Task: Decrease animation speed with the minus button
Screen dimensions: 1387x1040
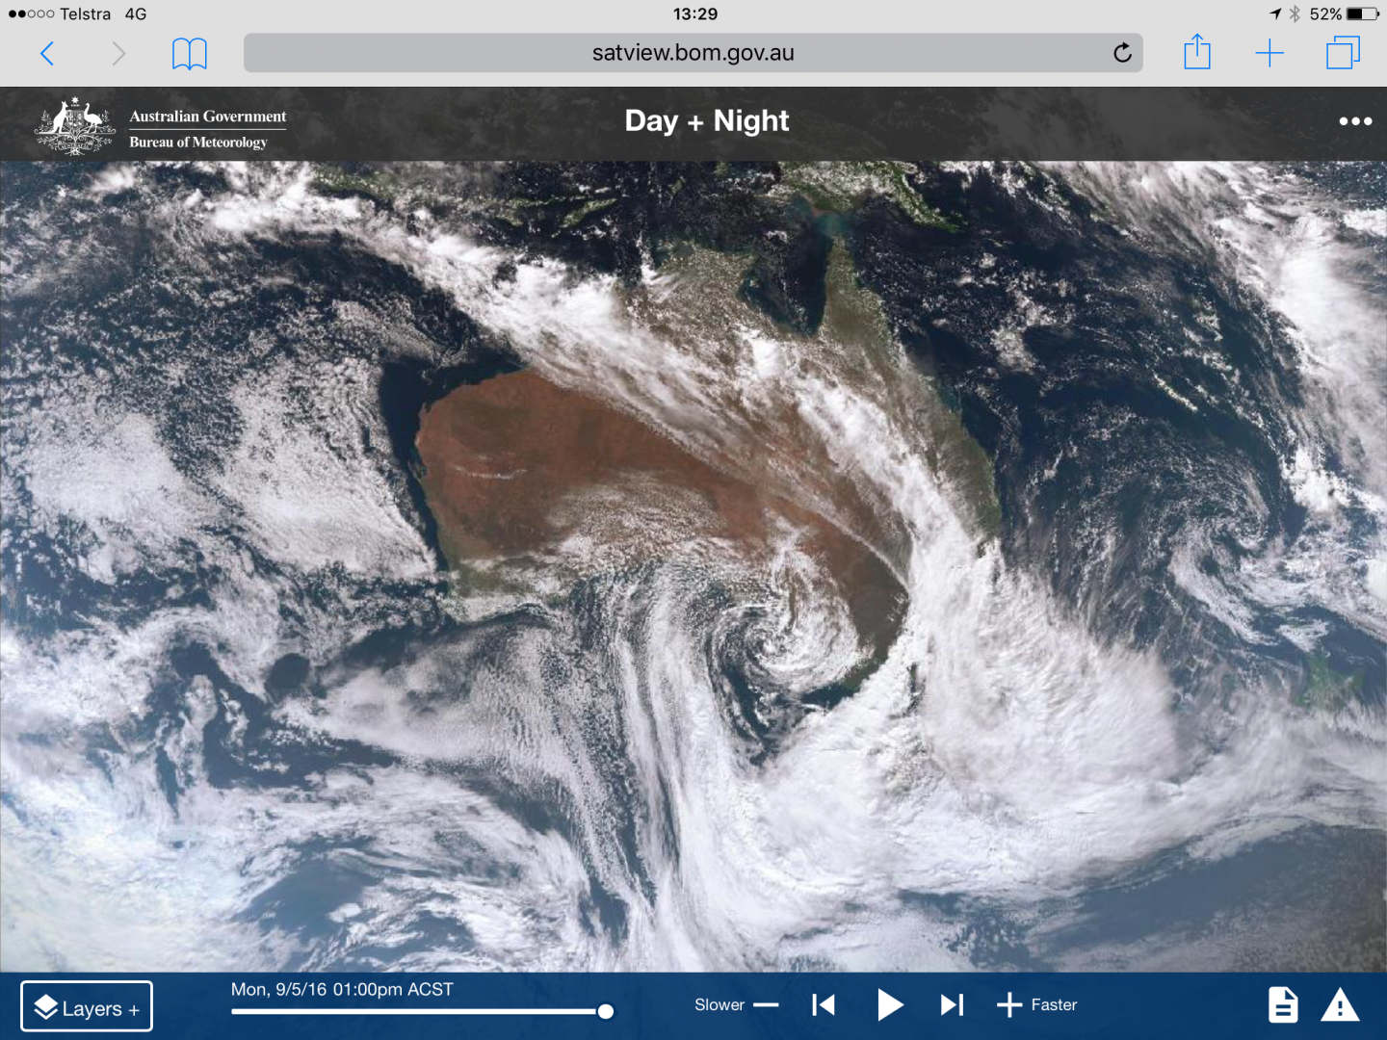Action: tap(766, 1005)
